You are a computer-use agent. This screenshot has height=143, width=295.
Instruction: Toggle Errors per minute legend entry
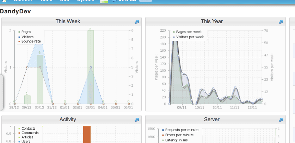click(x=179, y=135)
